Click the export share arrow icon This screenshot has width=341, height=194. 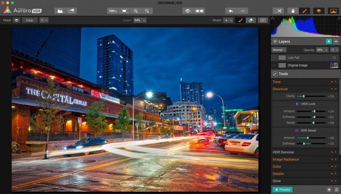[x=71, y=11]
